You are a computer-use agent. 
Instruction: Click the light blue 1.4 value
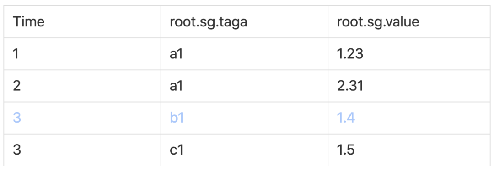click(x=346, y=118)
